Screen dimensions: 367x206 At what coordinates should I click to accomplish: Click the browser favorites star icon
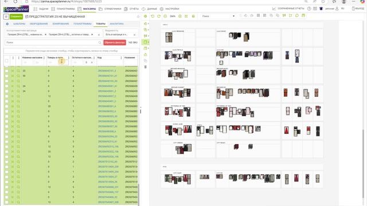[x=323, y=1]
